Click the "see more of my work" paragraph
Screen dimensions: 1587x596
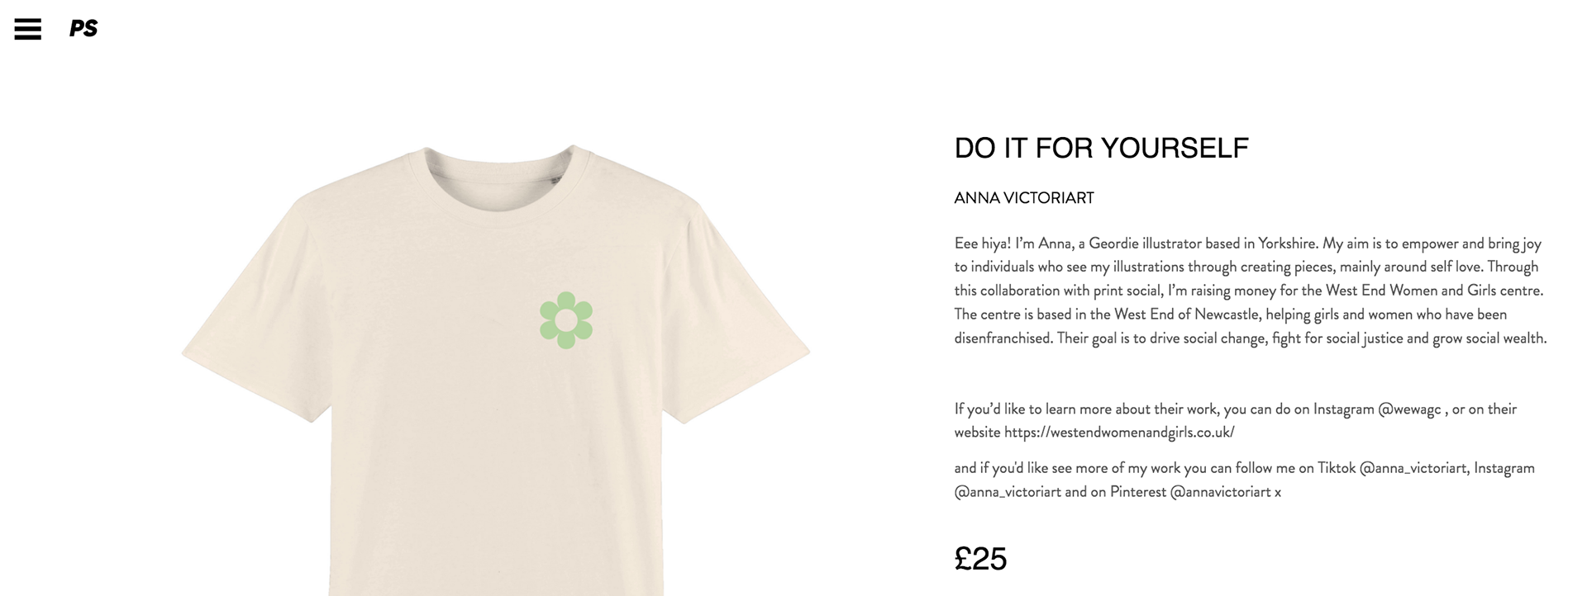click(x=1244, y=480)
